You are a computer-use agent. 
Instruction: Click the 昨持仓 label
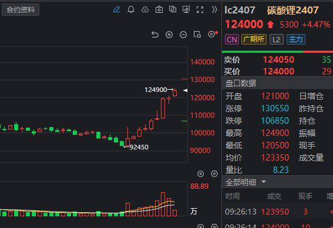point(311,108)
